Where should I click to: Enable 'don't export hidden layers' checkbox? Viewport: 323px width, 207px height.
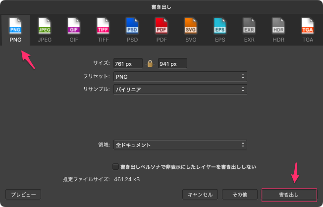(x=116, y=166)
